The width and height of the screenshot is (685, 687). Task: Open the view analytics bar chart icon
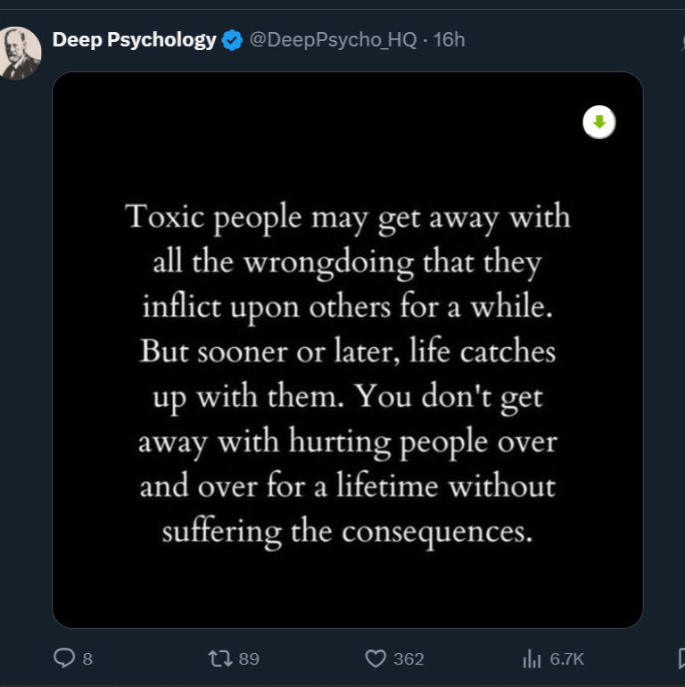point(532,658)
